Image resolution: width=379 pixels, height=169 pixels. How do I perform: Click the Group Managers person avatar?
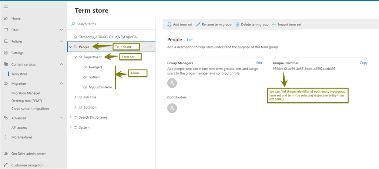click(x=172, y=83)
